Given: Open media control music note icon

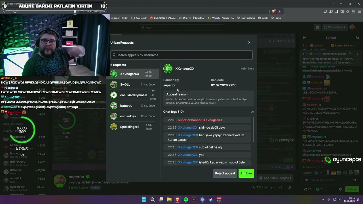Looking at the screenshot, I should point(331,11).
